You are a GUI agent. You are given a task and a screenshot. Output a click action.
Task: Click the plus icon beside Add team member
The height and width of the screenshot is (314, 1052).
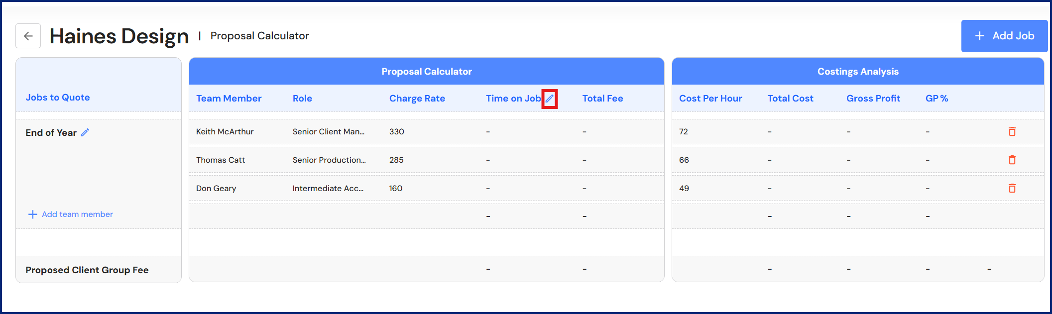point(33,214)
